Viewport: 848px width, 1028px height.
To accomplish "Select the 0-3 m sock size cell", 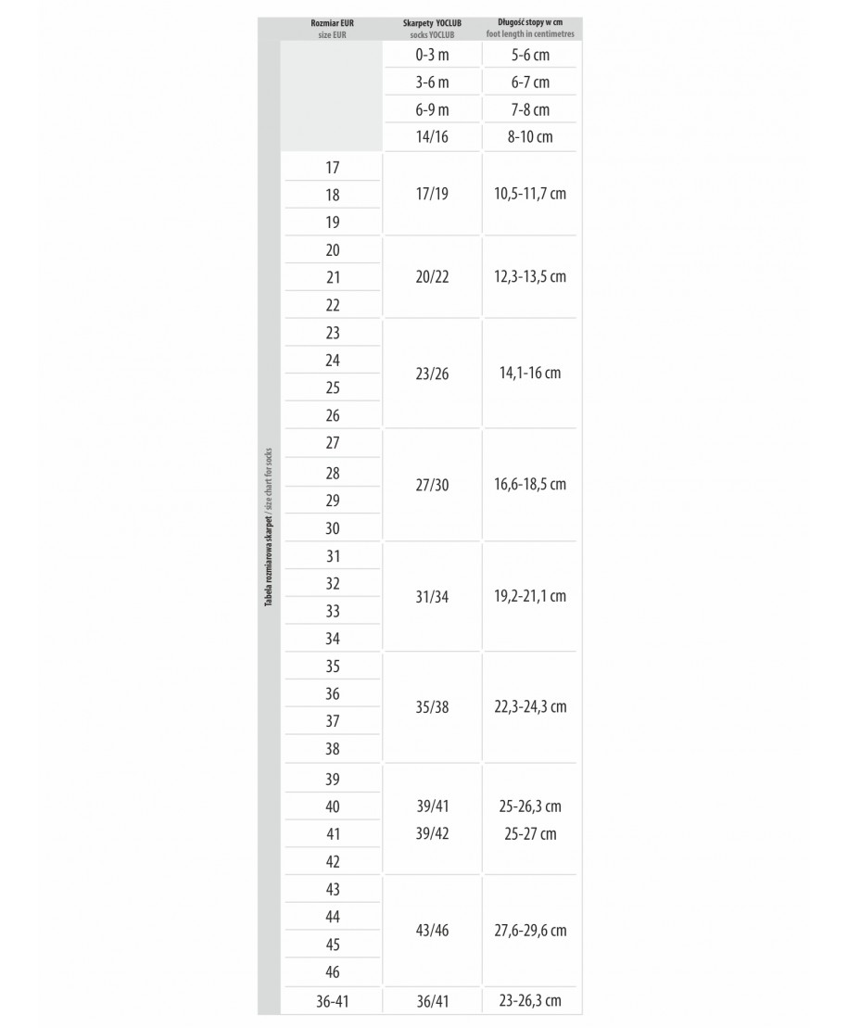I will click(432, 55).
